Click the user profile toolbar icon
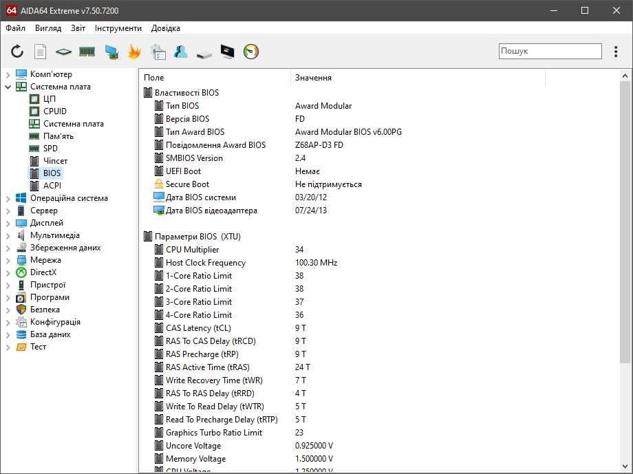Image resolution: width=633 pixels, height=474 pixels. point(180,52)
